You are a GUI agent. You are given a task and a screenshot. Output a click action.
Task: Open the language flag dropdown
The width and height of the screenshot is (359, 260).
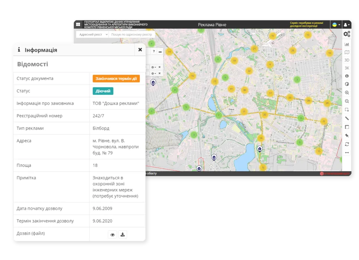coord(336,25)
